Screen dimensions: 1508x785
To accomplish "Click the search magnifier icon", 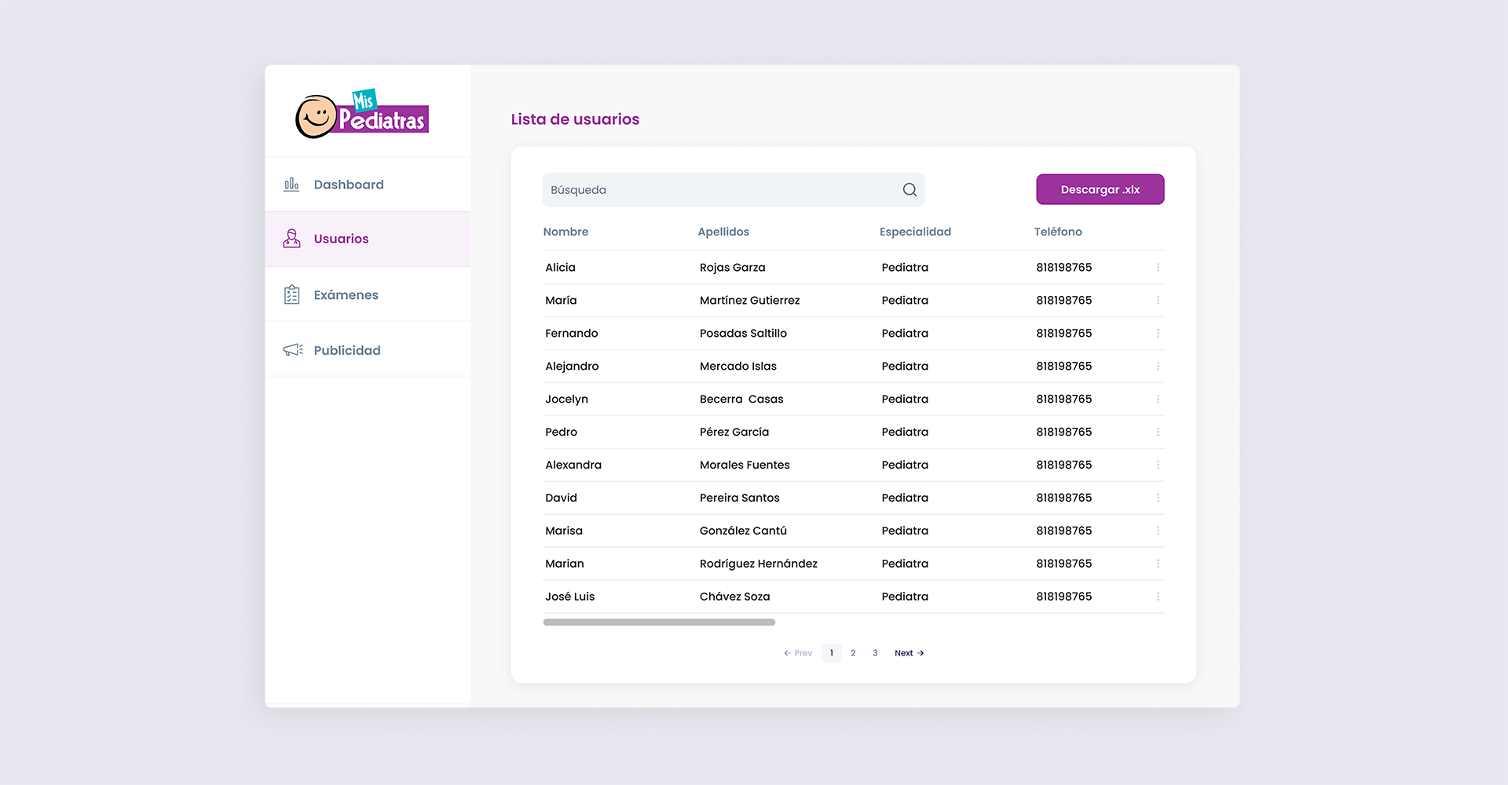I will pos(910,190).
